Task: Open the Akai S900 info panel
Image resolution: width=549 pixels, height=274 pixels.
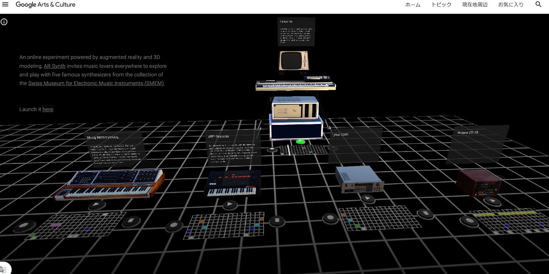Action: 355,145
